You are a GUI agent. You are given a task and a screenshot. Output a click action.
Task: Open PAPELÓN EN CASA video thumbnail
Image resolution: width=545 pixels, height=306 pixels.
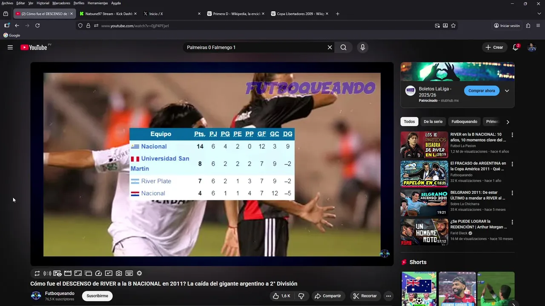tap(424, 174)
